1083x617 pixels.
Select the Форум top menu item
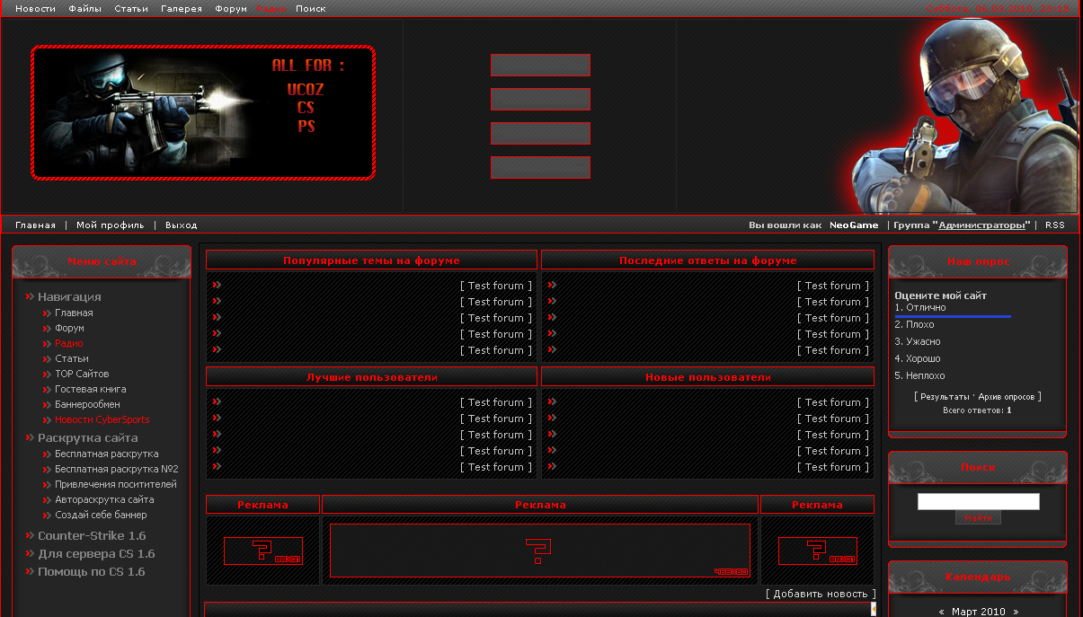click(x=231, y=9)
